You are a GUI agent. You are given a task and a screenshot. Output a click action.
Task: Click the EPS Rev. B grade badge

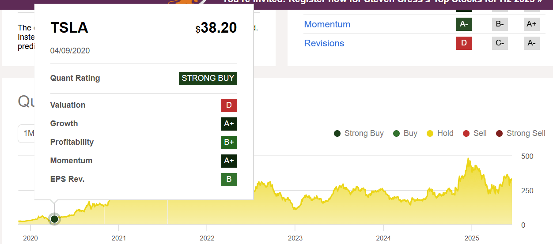coord(229,180)
